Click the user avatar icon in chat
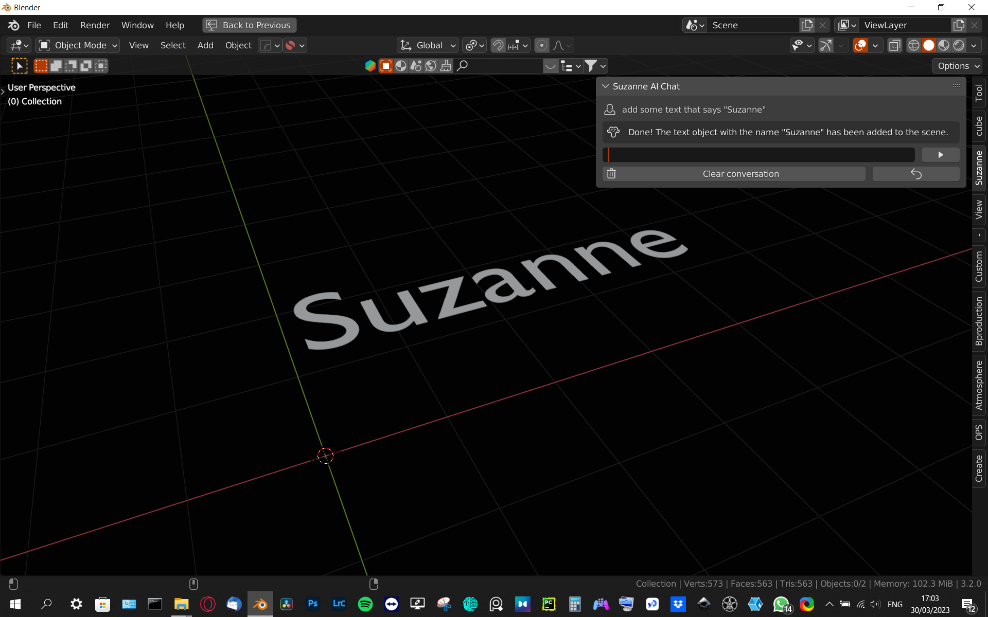988x617 pixels. (610, 110)
